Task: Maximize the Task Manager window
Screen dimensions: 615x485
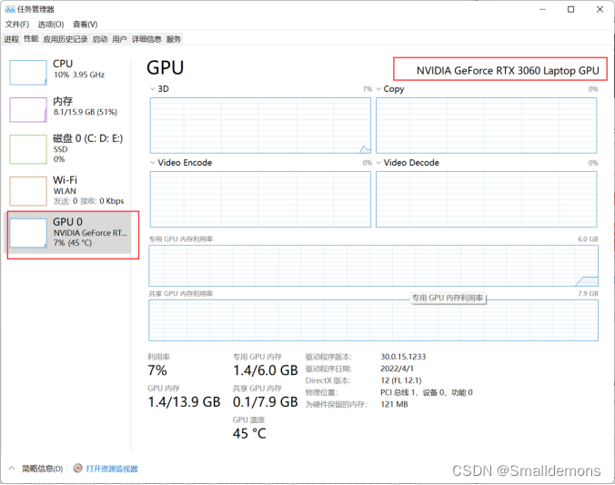Action: 571,9
